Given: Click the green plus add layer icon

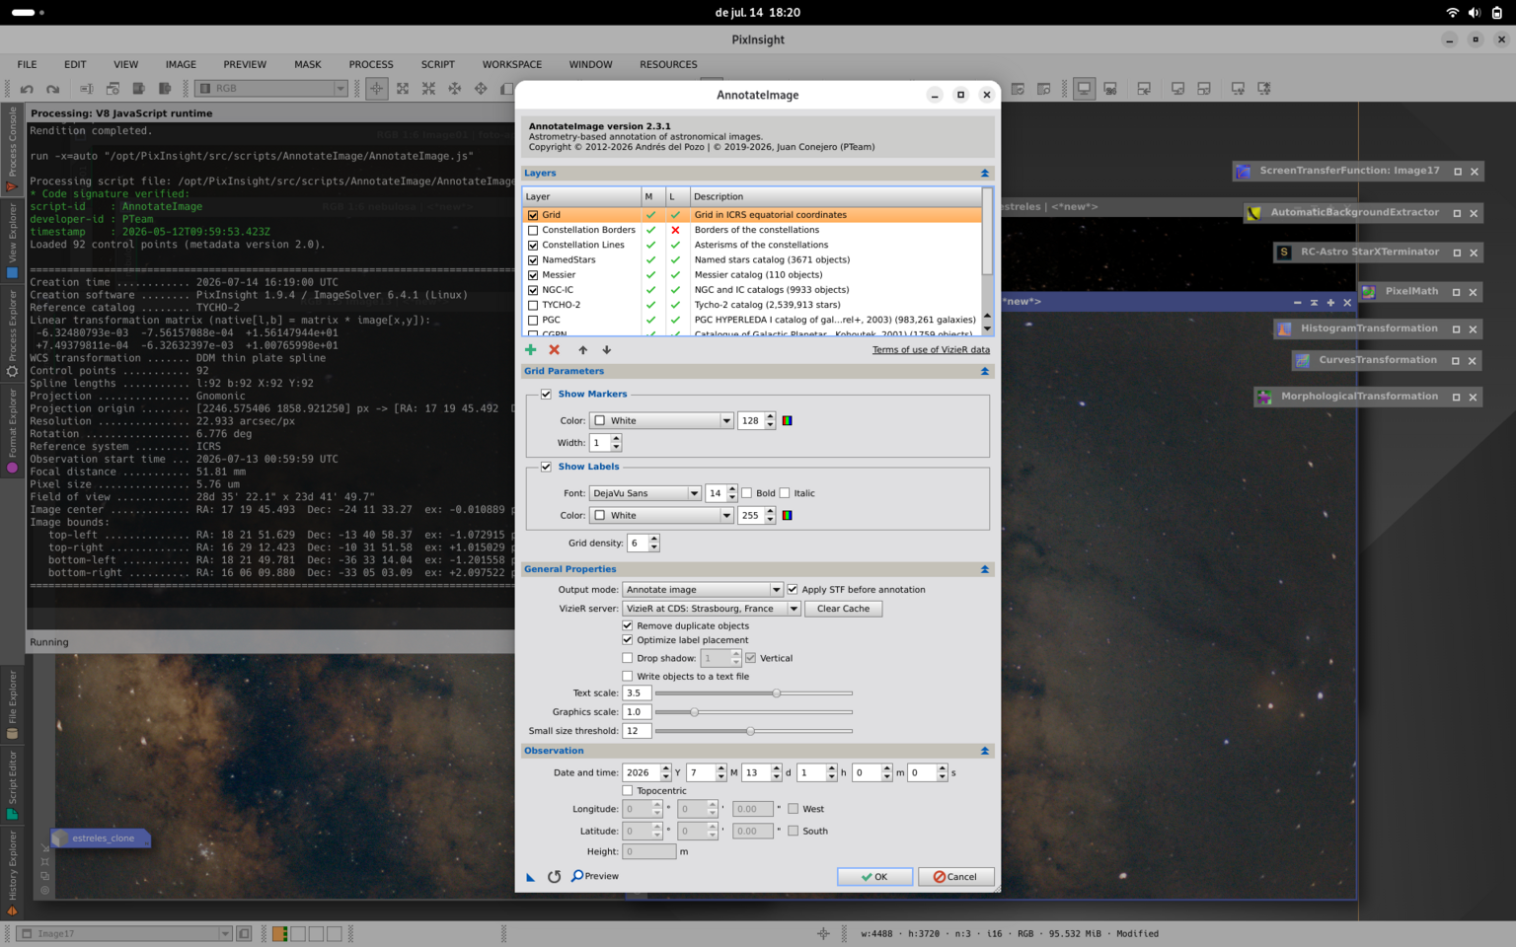Looking at the screenshot, I should coord(530,349).
